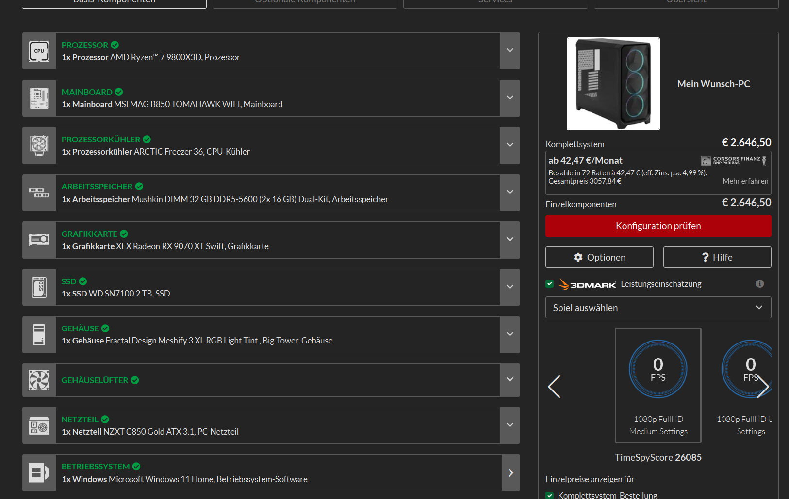Toggle the 3DMark Leistungseinschätzung checkbox
Viewport: 789px width, 499px height.
click(x=550, y=284)
